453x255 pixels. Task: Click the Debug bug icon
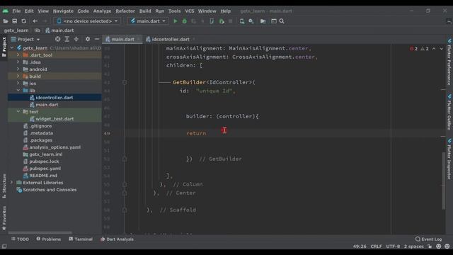click(184, 21)
